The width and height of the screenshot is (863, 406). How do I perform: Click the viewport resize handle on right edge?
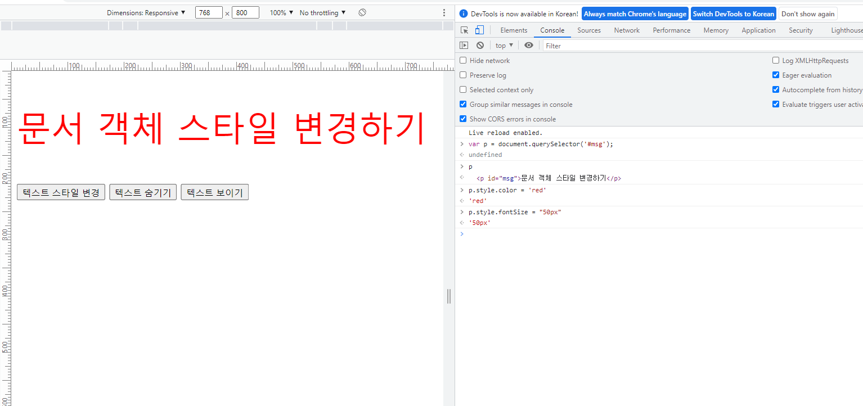point(448,296)
